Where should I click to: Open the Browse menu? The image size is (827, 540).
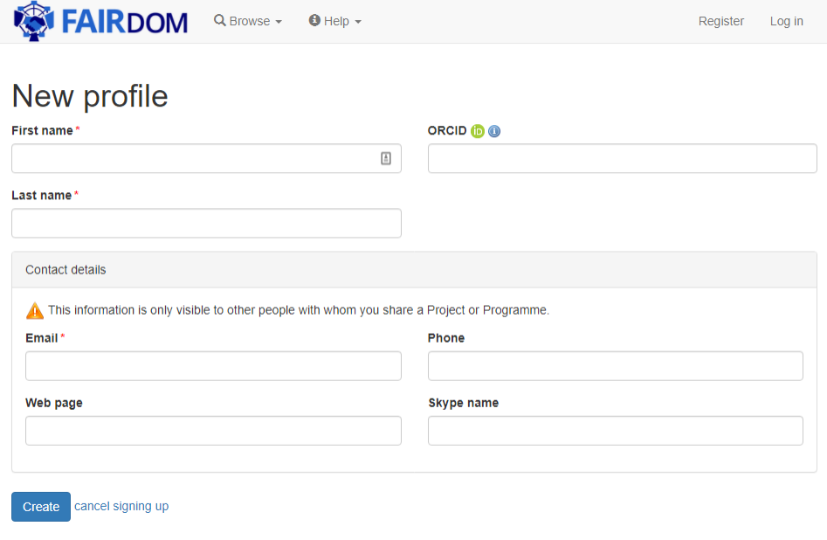point(248,20)
